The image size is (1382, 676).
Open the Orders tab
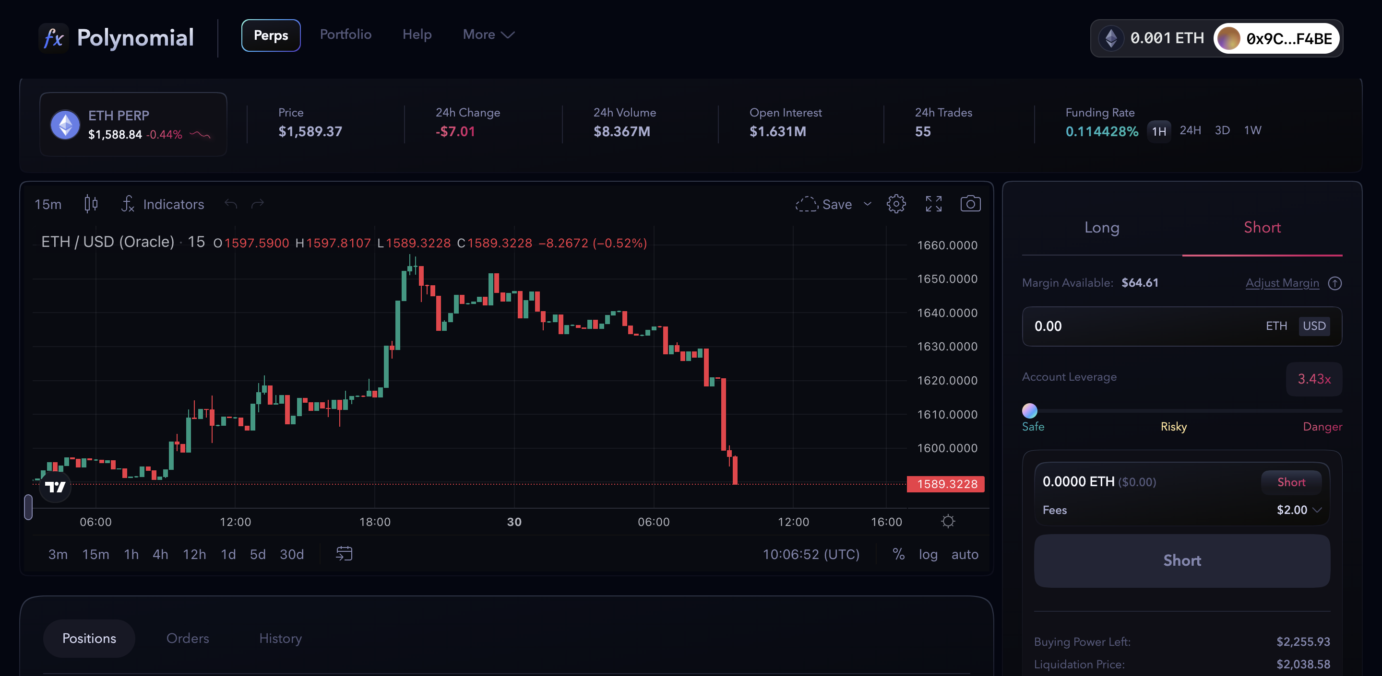[187, 638]
